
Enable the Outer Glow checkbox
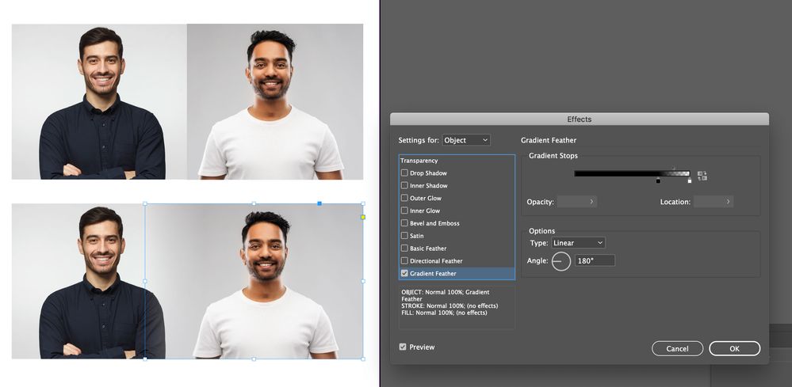point(404,198)
